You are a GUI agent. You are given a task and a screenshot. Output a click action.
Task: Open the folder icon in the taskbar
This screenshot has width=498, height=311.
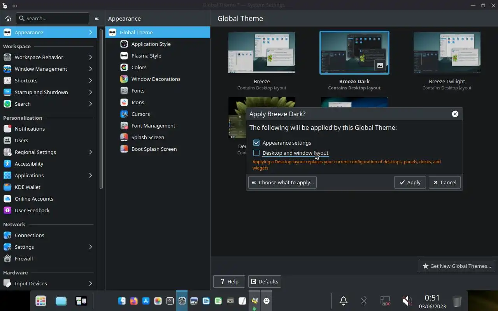pyautogui.click(x=61, y=301)
